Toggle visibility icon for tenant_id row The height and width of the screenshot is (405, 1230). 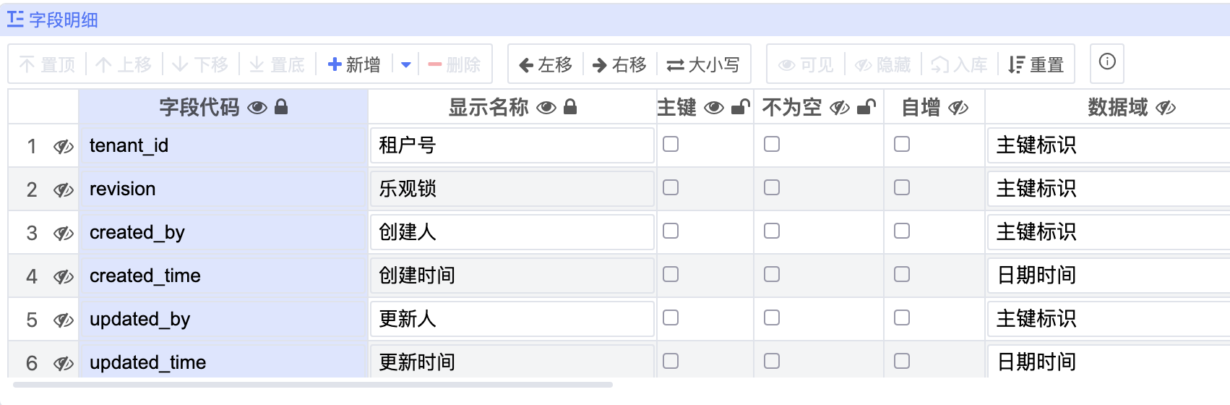click(x=64, y=147)
